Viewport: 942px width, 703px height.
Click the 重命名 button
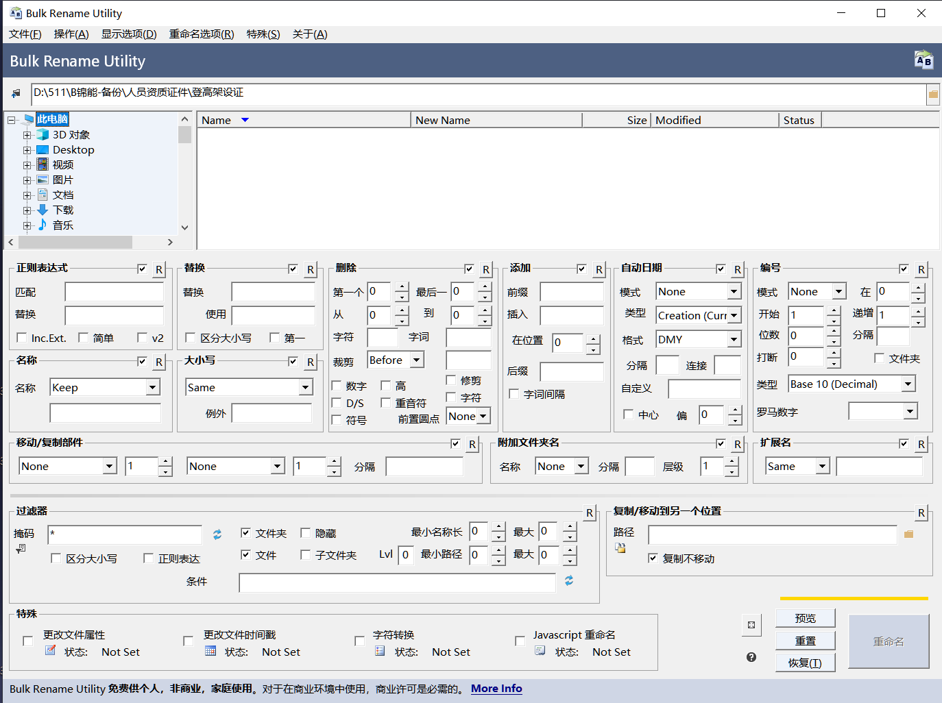pos(889,641)
